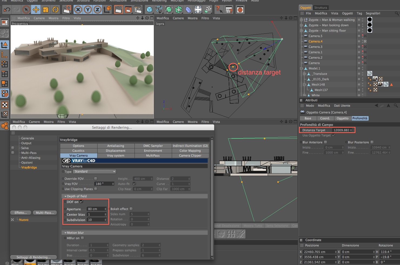The height and width of the screenshot is (265, 400).
Task: Open the Dati Utente menu in Attributi
Action: (342, 106)
